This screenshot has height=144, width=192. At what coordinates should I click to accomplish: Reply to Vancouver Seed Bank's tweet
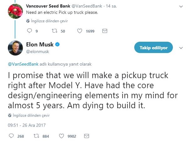(30, 31)
